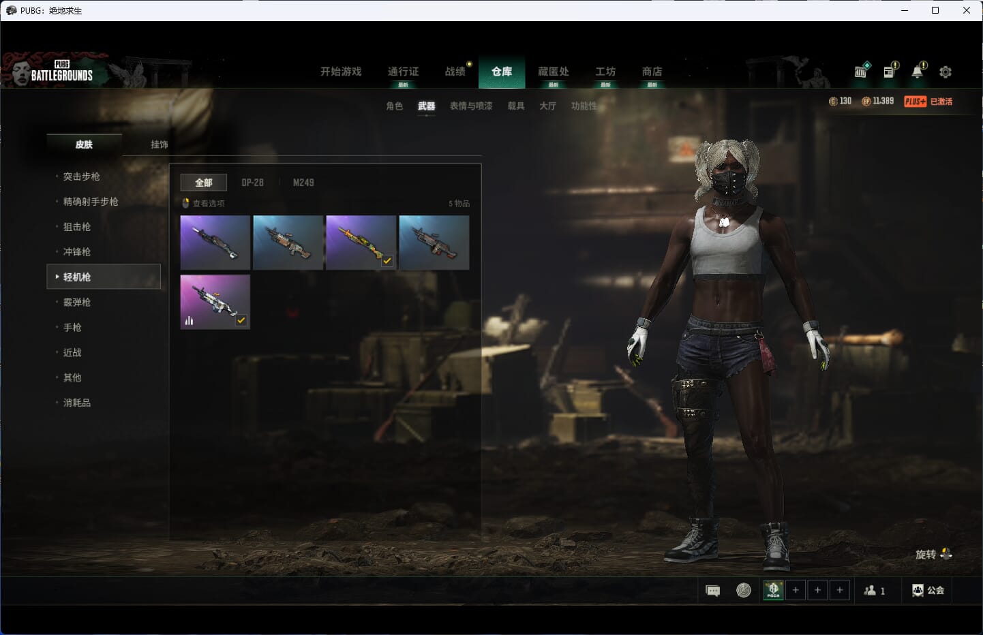
Task: Click the radar circle icon in bottom bar
Action: [x=744, y=591]
